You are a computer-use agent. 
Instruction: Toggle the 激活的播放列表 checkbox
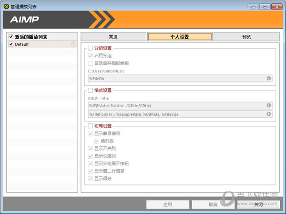[11, 37]
